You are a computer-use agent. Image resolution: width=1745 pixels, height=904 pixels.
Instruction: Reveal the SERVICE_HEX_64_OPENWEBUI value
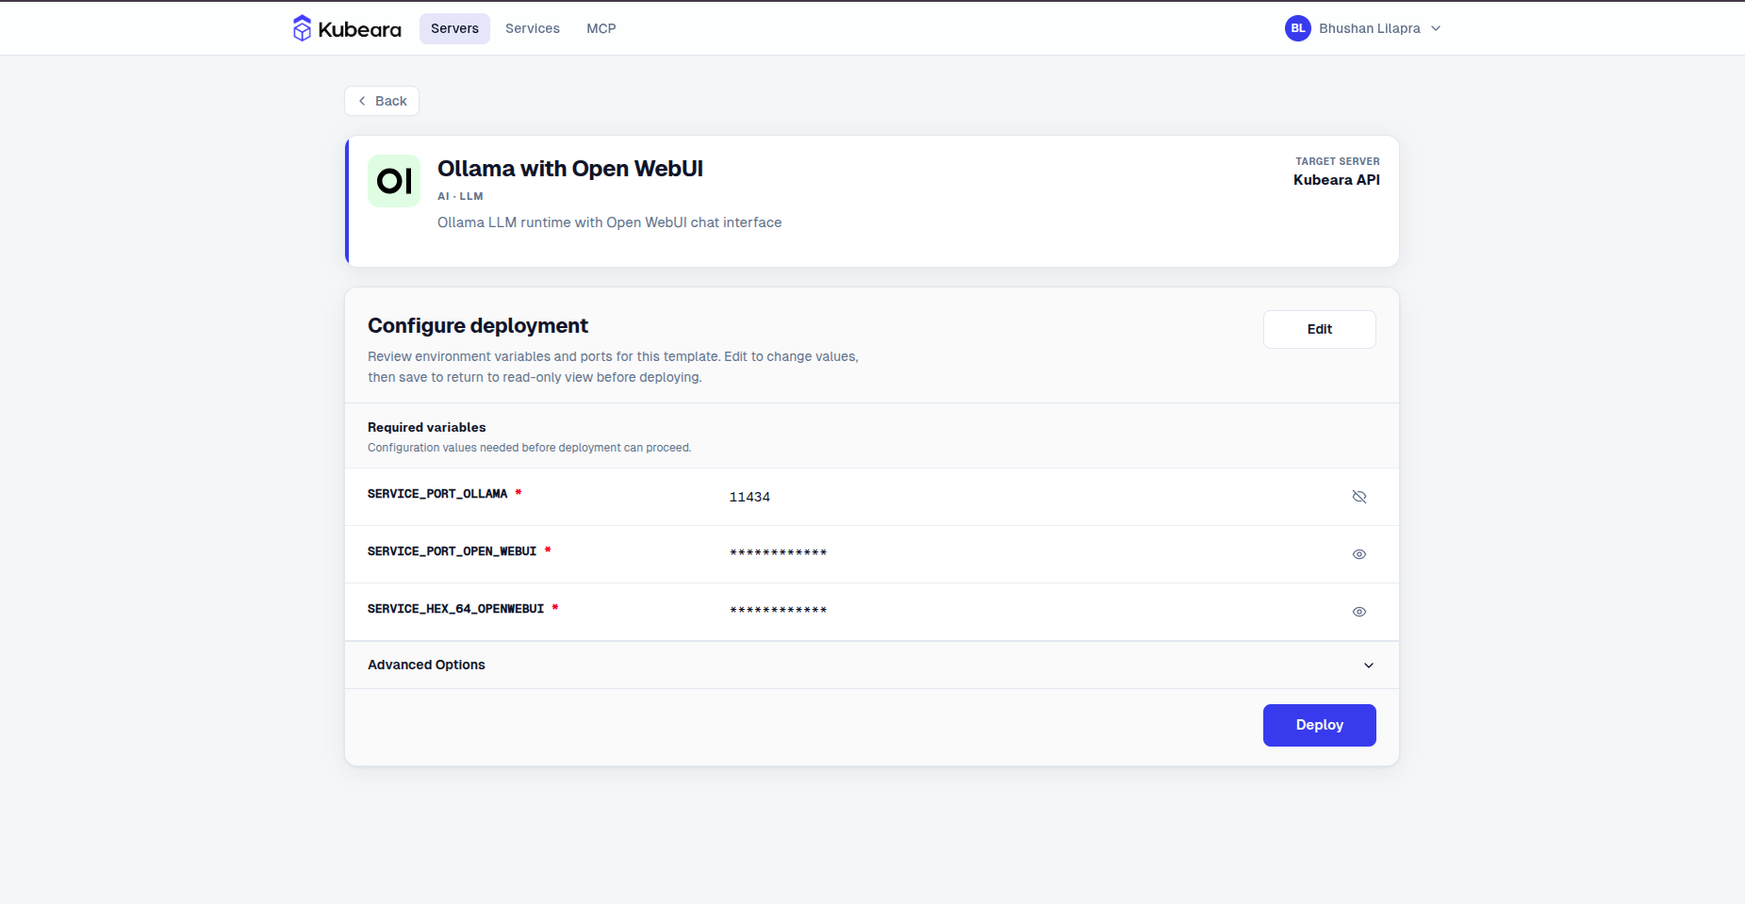pyautogui.click(x=1359, y=612)
